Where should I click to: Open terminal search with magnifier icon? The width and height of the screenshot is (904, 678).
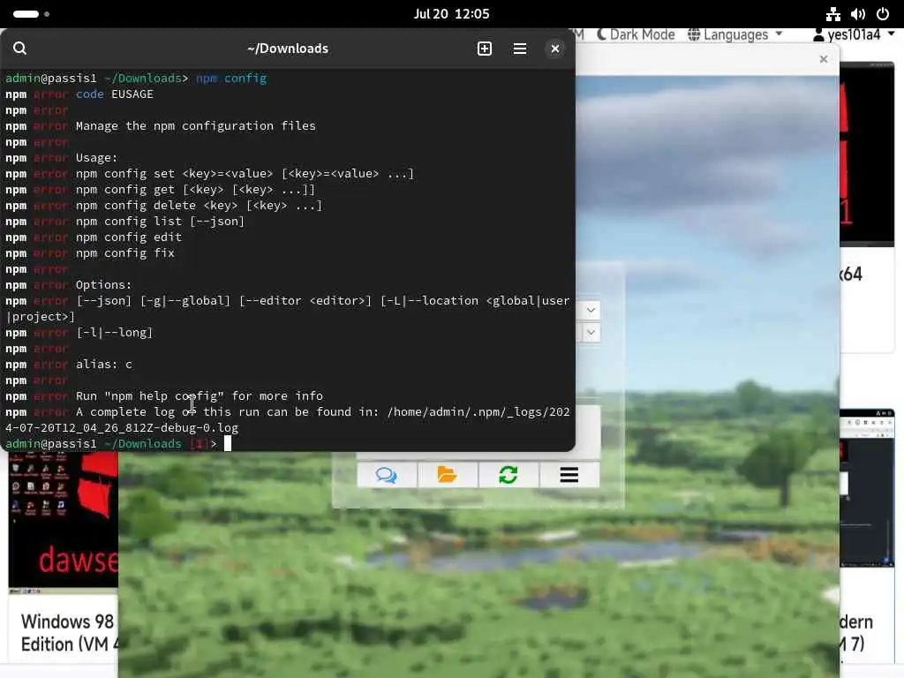click(x=19, y=49)
